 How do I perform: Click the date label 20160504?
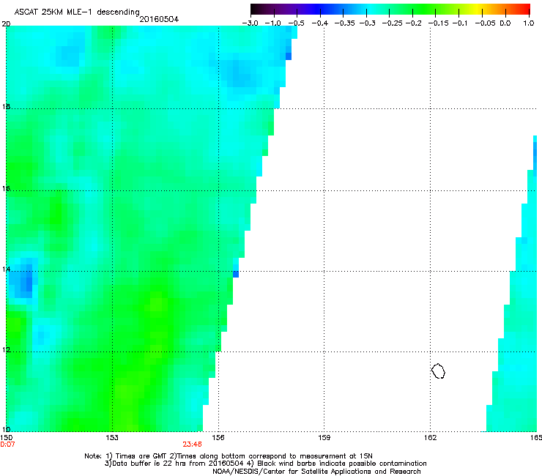pos(159,19)
